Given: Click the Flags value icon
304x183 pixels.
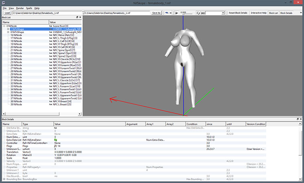Looking at the screenshot, I should [55, 146].
